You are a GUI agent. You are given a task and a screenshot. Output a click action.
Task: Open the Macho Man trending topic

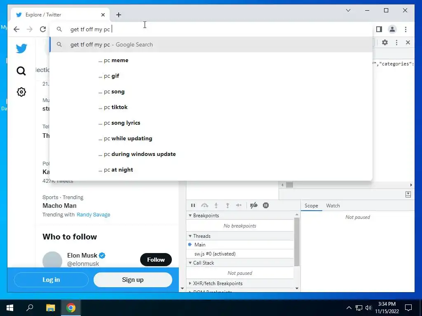point(59,206)
